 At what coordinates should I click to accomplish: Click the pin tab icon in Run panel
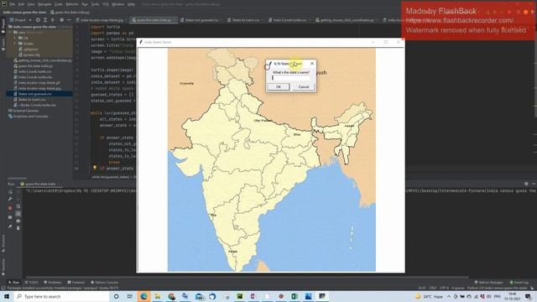tap(10, 226)
